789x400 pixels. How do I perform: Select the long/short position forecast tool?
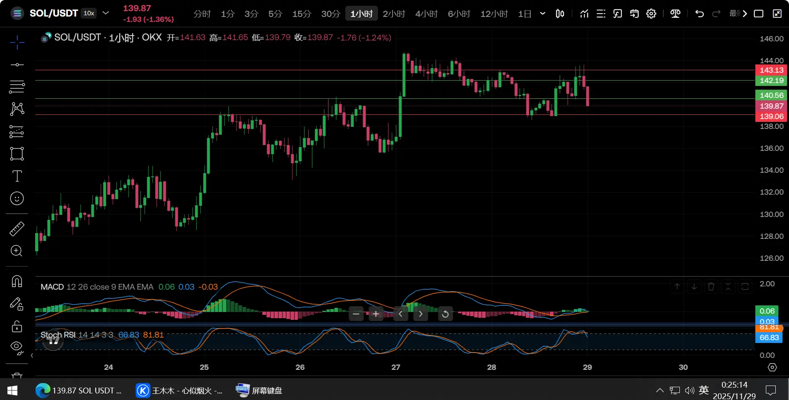(x=17, y=132)
